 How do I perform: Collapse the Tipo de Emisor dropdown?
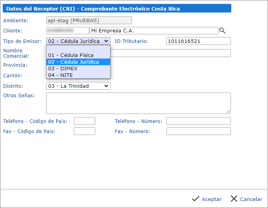(78, 41)
